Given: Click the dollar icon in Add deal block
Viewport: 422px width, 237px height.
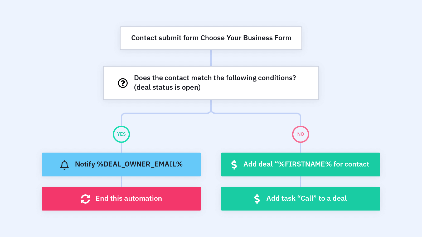Looking at the screenshot, I should pos(234,165).
